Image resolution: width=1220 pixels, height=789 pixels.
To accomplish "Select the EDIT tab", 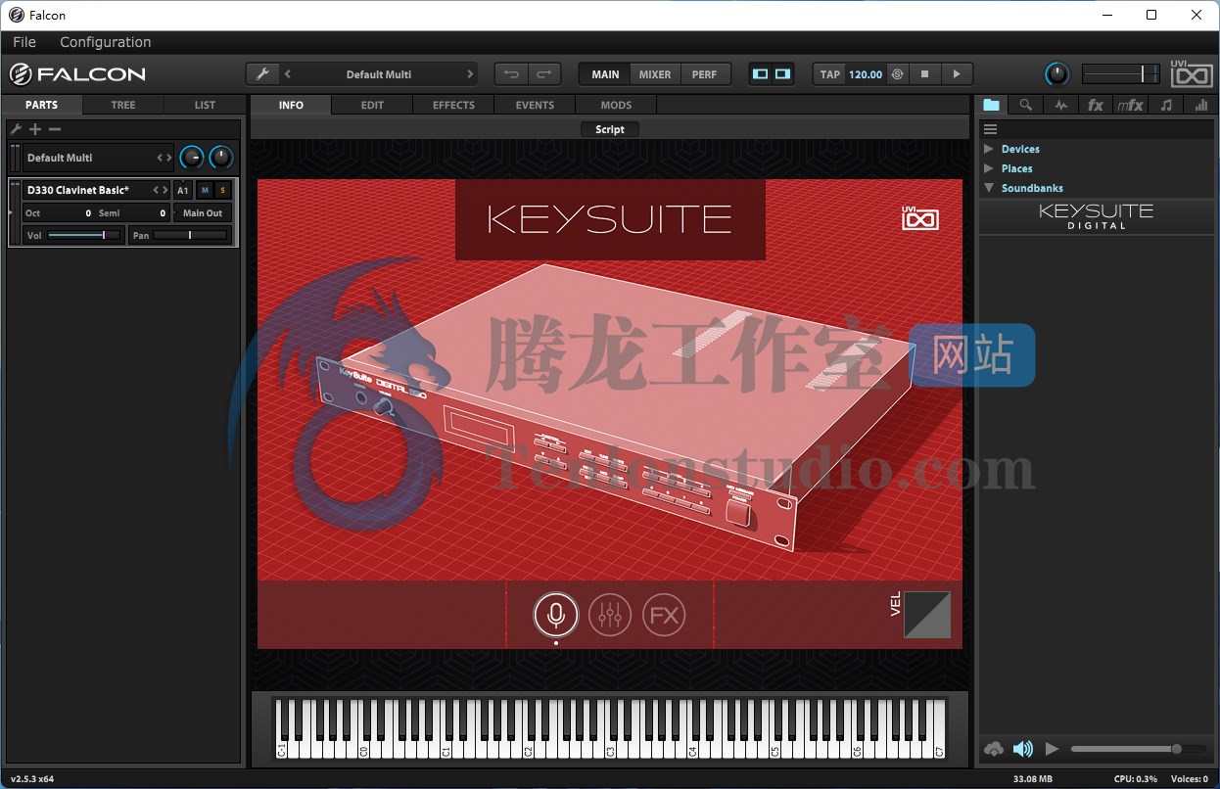I will coord(372,105).
